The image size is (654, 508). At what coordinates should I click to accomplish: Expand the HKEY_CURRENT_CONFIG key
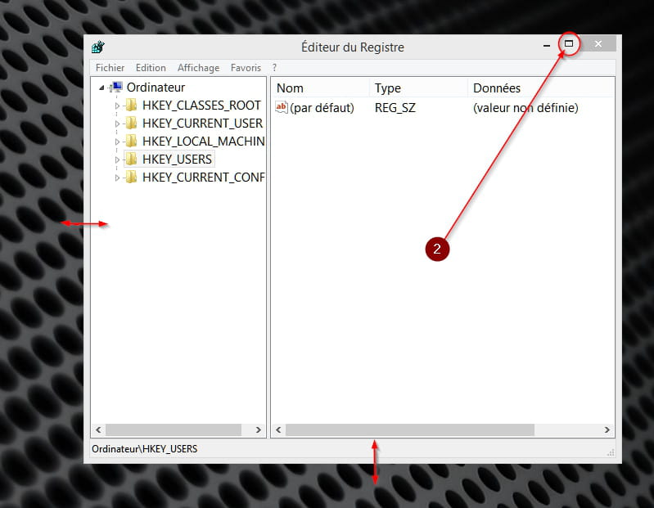tap(117, 178)
